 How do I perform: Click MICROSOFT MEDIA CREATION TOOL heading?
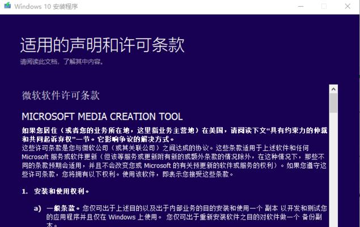click(x=102, y=116)
